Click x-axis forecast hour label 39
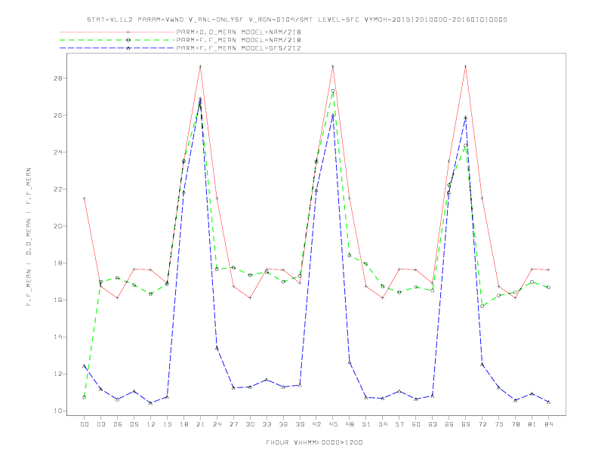Image resolution: width=598 pixels, height=462 pixels. coord(300,424)
